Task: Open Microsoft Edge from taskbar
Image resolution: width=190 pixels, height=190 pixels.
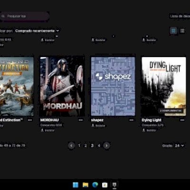Action: pyautogui.click(x=95, y=185)
